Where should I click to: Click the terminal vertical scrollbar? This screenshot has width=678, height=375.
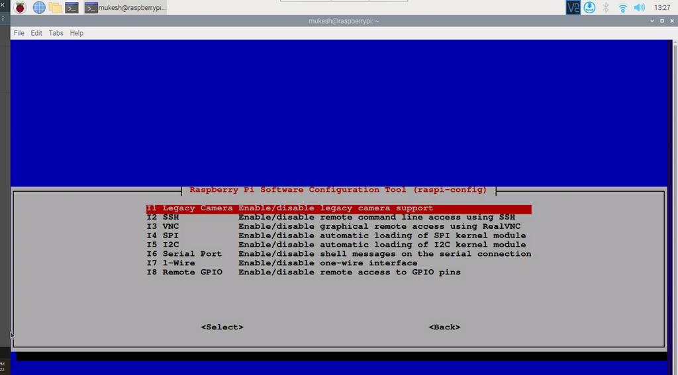click(675, 208)
